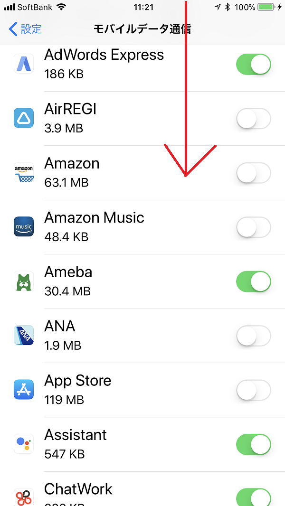Tap the App Store icon
Screen dimensions: 285x506
(x=24, y=390)
